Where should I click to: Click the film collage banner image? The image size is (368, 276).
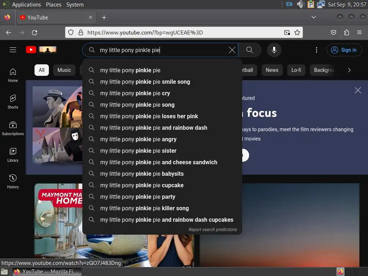(x=57, y=125)
